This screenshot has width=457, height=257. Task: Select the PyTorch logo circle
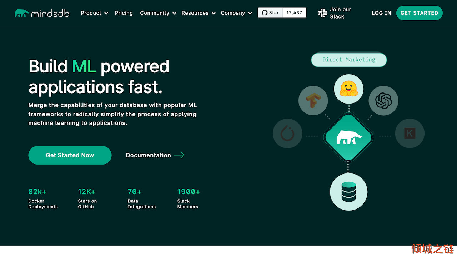click(287, 133)
